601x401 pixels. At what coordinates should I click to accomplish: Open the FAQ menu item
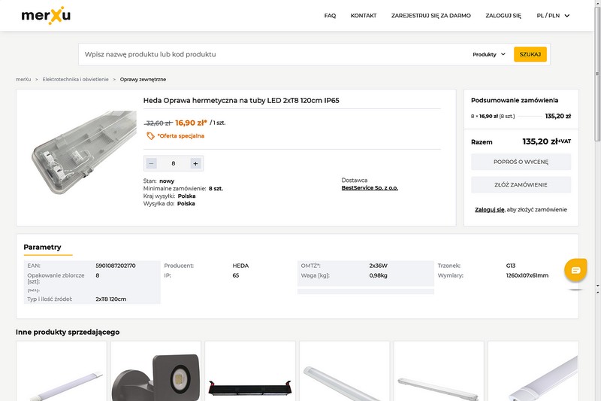(330, 15)
